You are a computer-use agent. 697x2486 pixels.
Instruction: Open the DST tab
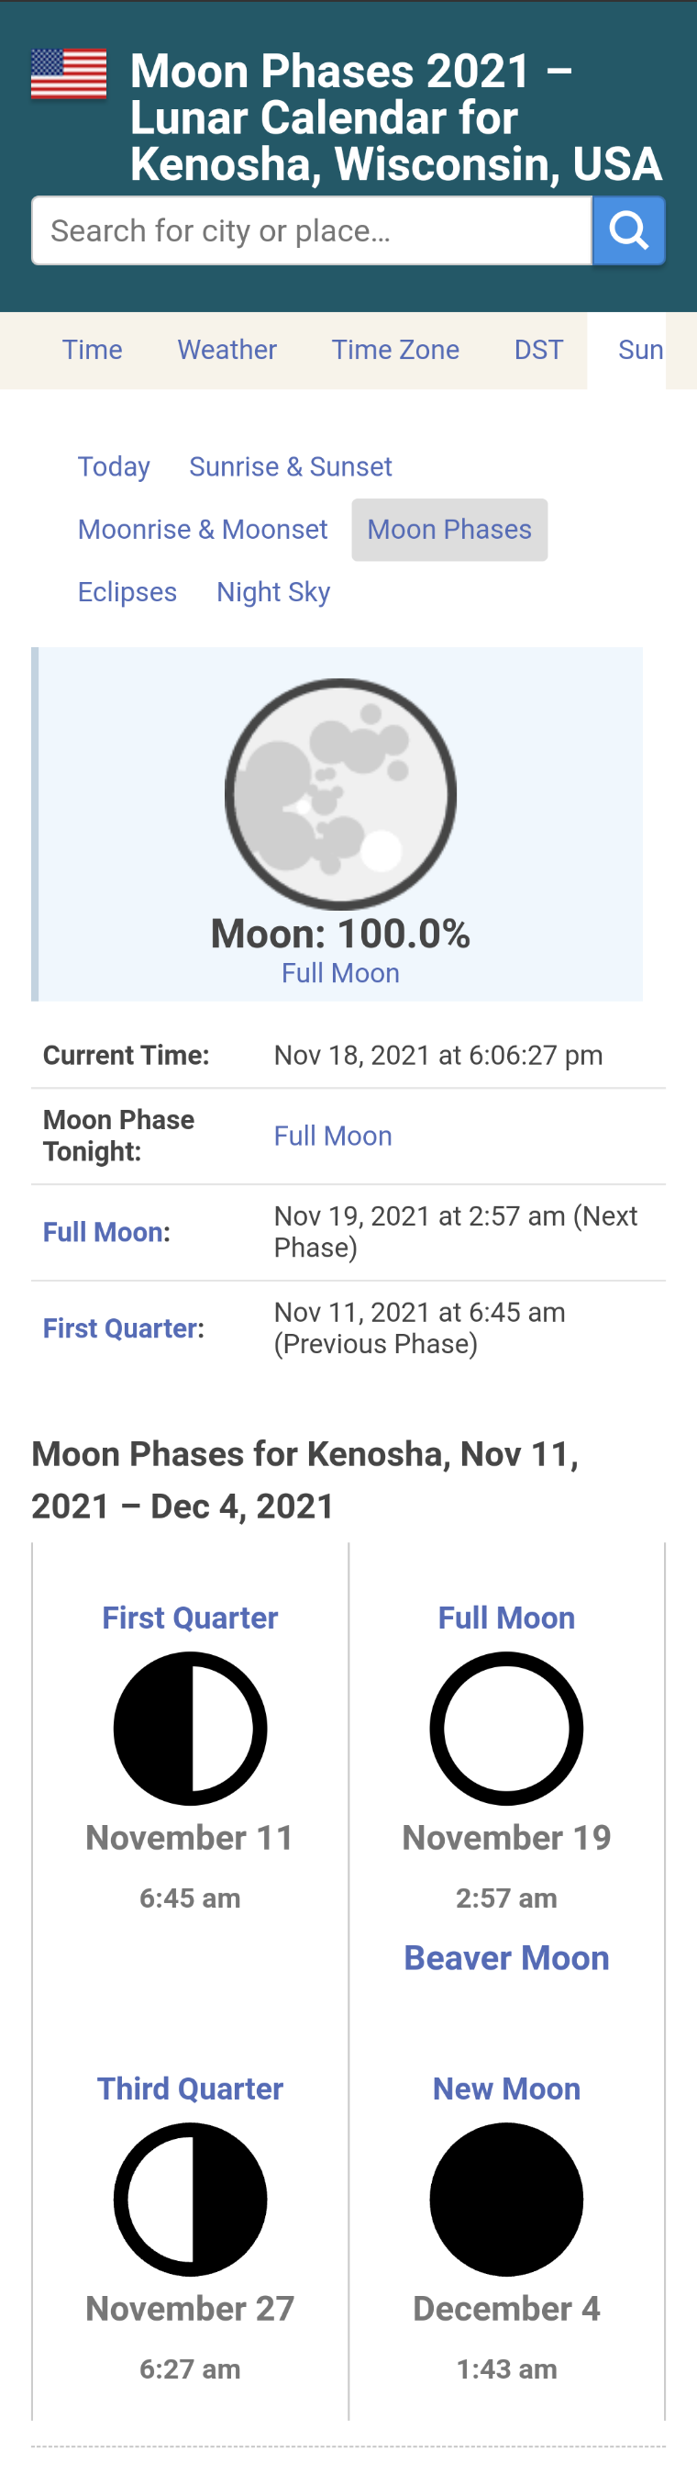539,350
